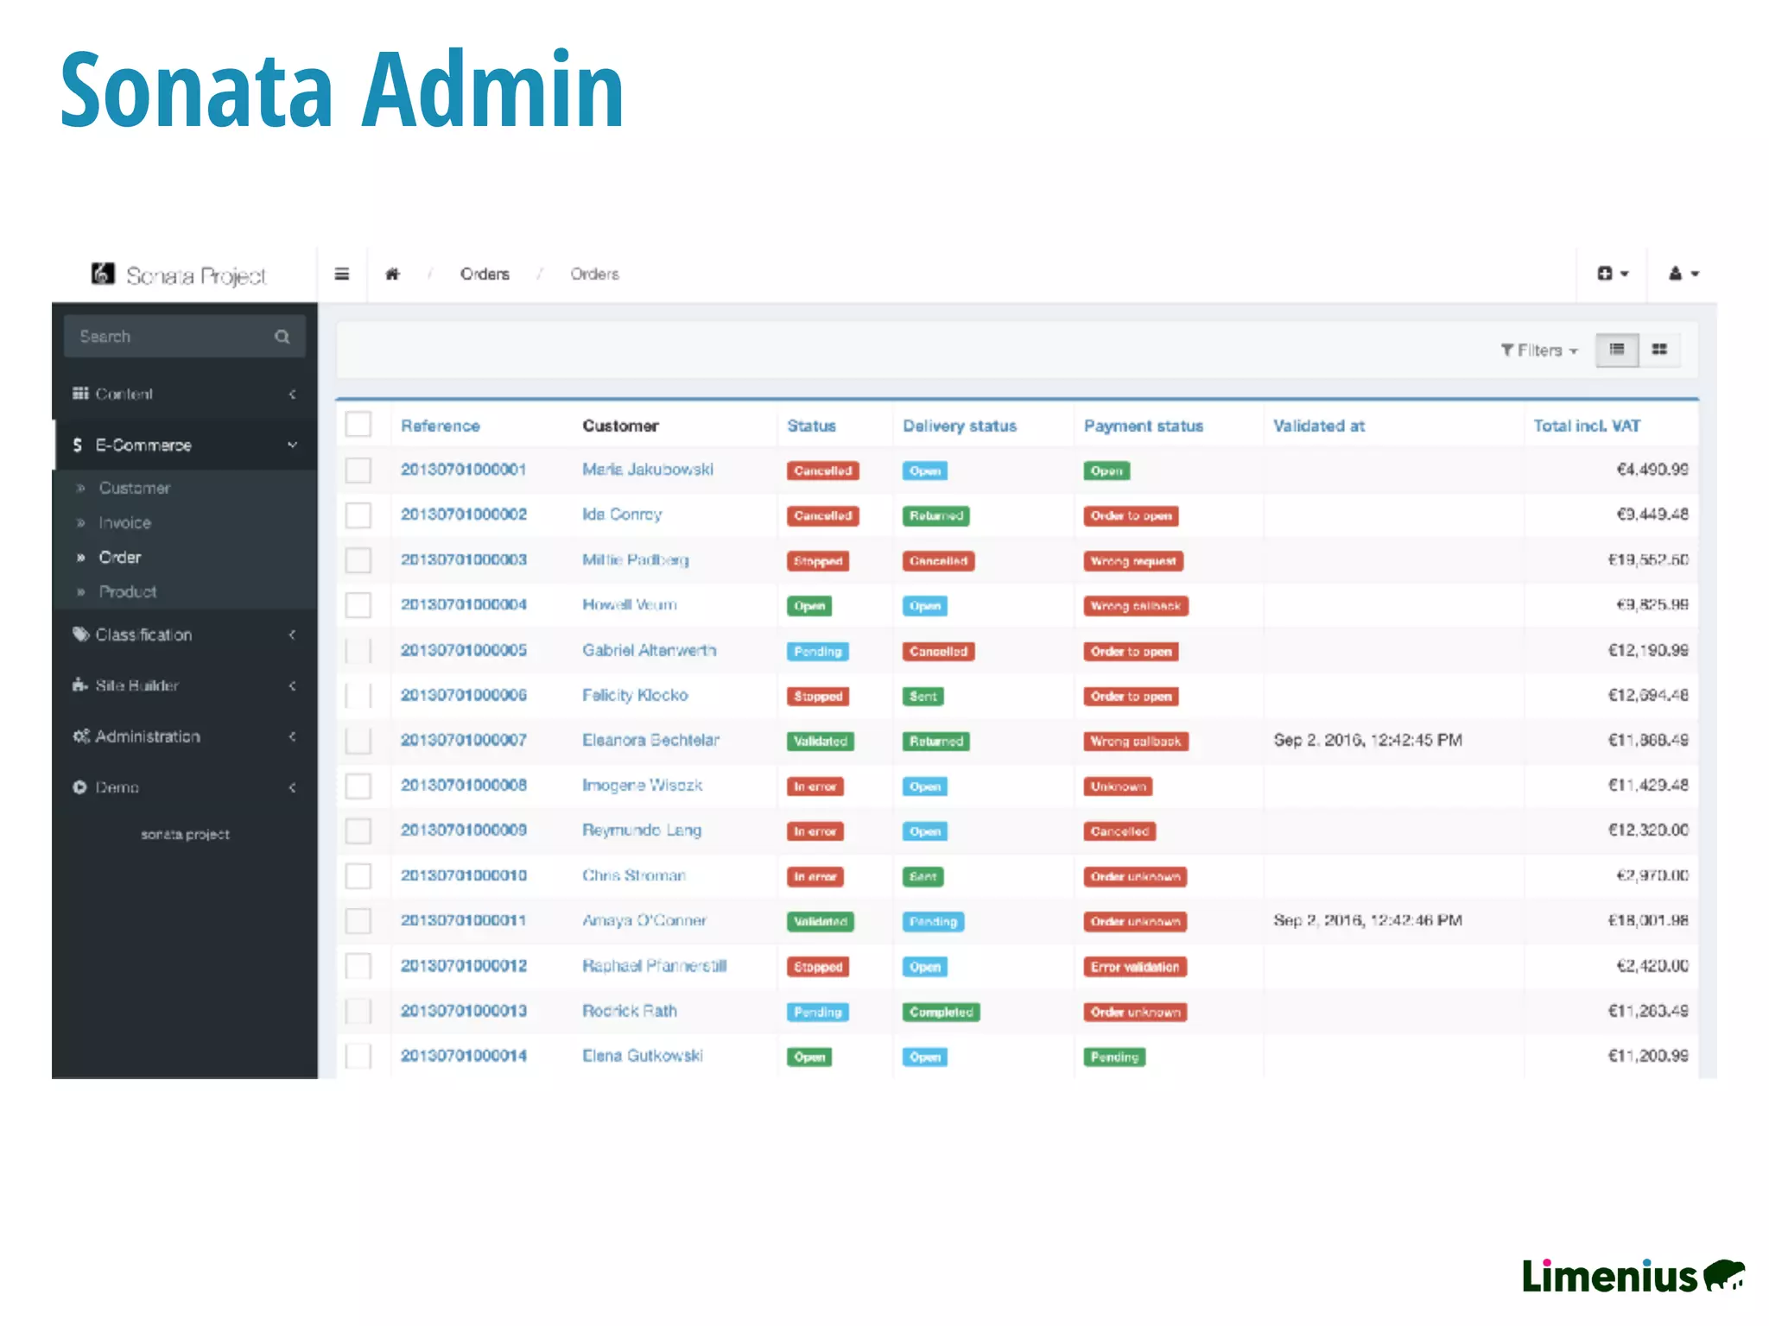Click the Classification tags icon
This screenshot has height=1326, width=1769.
pyautogui.click(x=81, y=635)
